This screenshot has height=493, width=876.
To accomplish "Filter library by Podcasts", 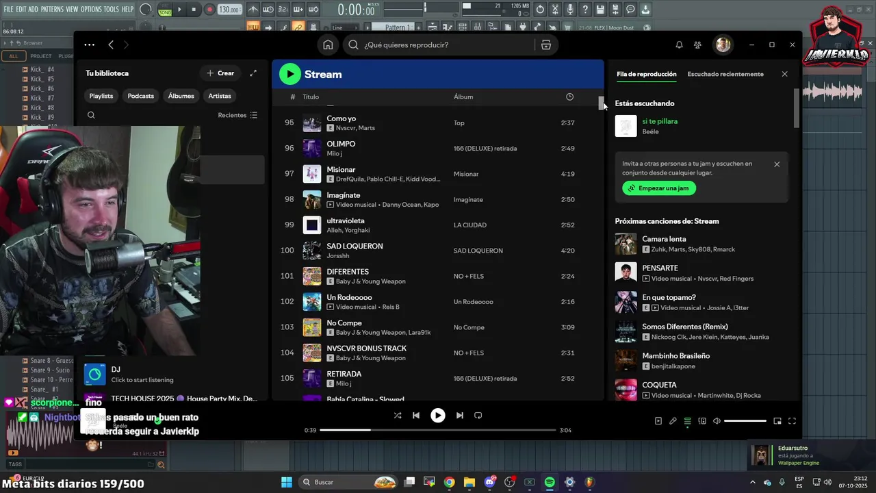I will pyautogui.click(x=141, y=96).
